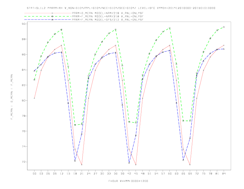The width and height of the screenshot is (244, 189).
Task: Click x-axis forecast hour label 48
Action: [143, 174]
